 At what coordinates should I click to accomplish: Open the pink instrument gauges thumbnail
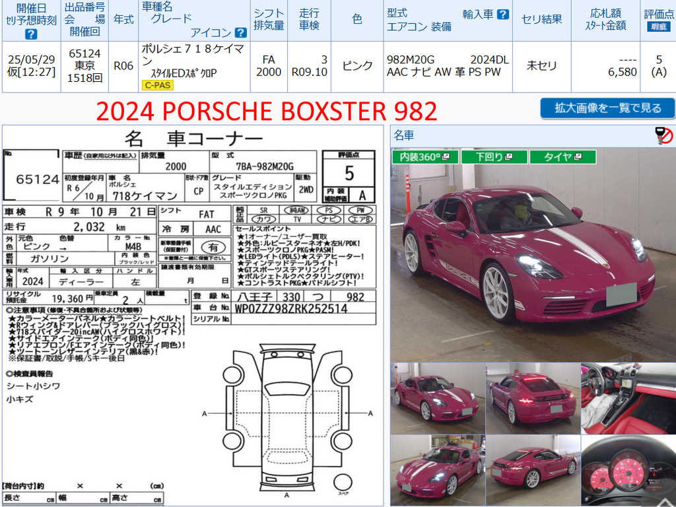(628, 470)
